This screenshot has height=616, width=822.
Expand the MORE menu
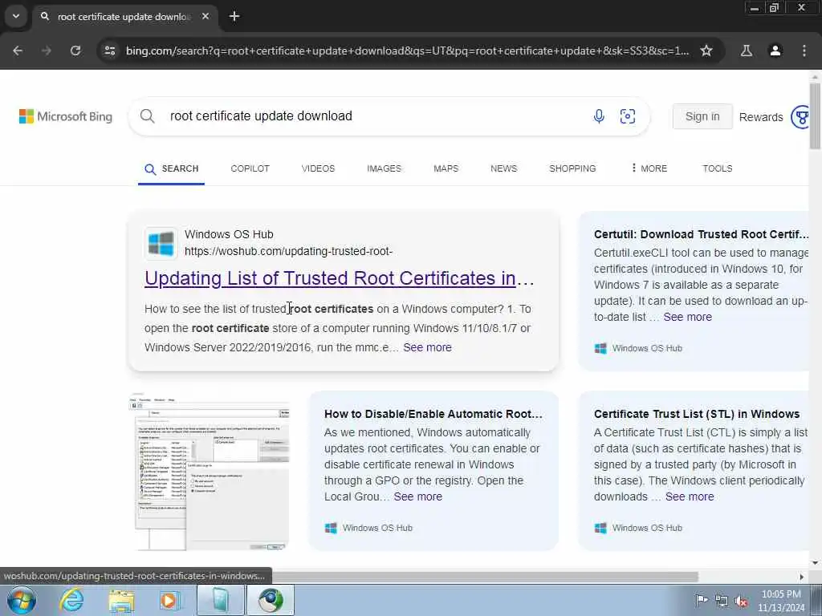649,168
